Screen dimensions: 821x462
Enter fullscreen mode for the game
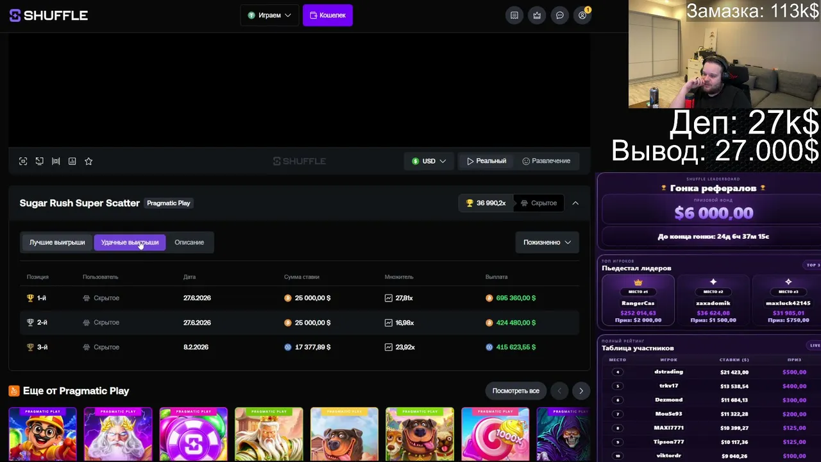pyautogui.click(x=23, y=161)
